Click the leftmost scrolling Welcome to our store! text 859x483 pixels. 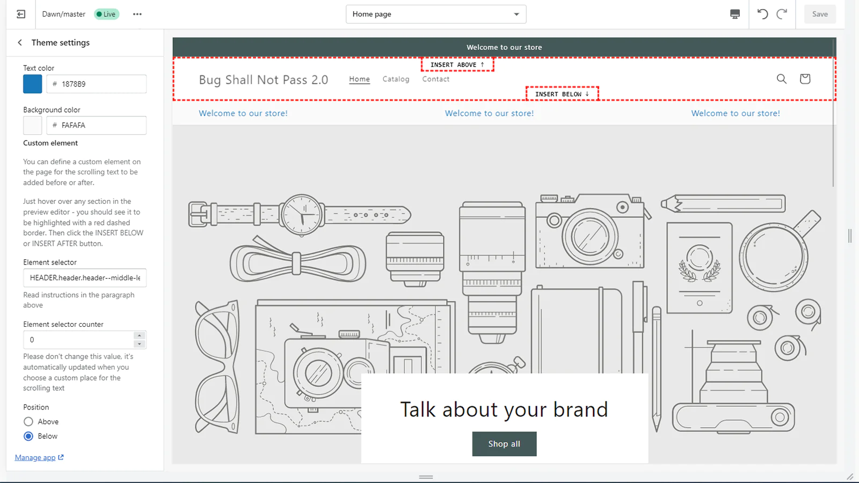coord(243,113)
